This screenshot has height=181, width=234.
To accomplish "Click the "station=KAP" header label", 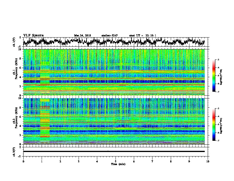I will (x=110, y=35).
